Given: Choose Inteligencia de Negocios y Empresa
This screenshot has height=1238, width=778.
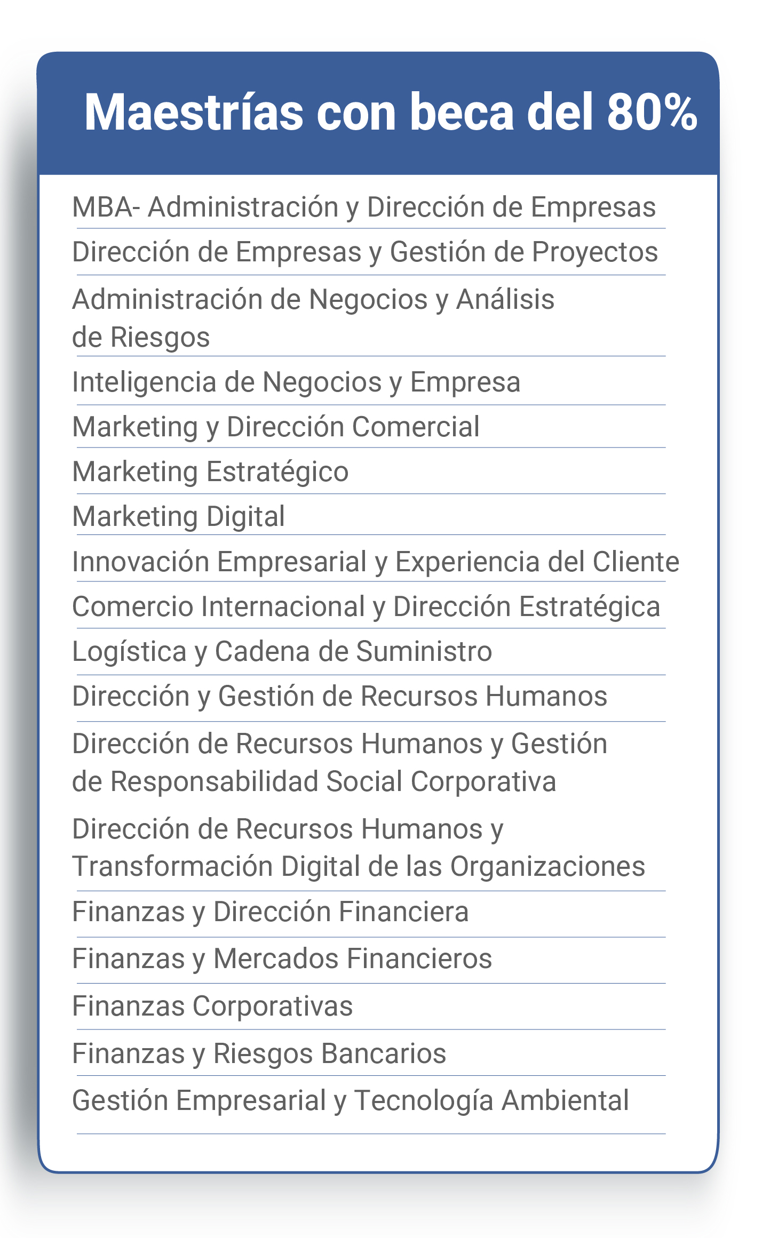Looking at the screenshot, I should pyautogui.click(x=296, y=382).
